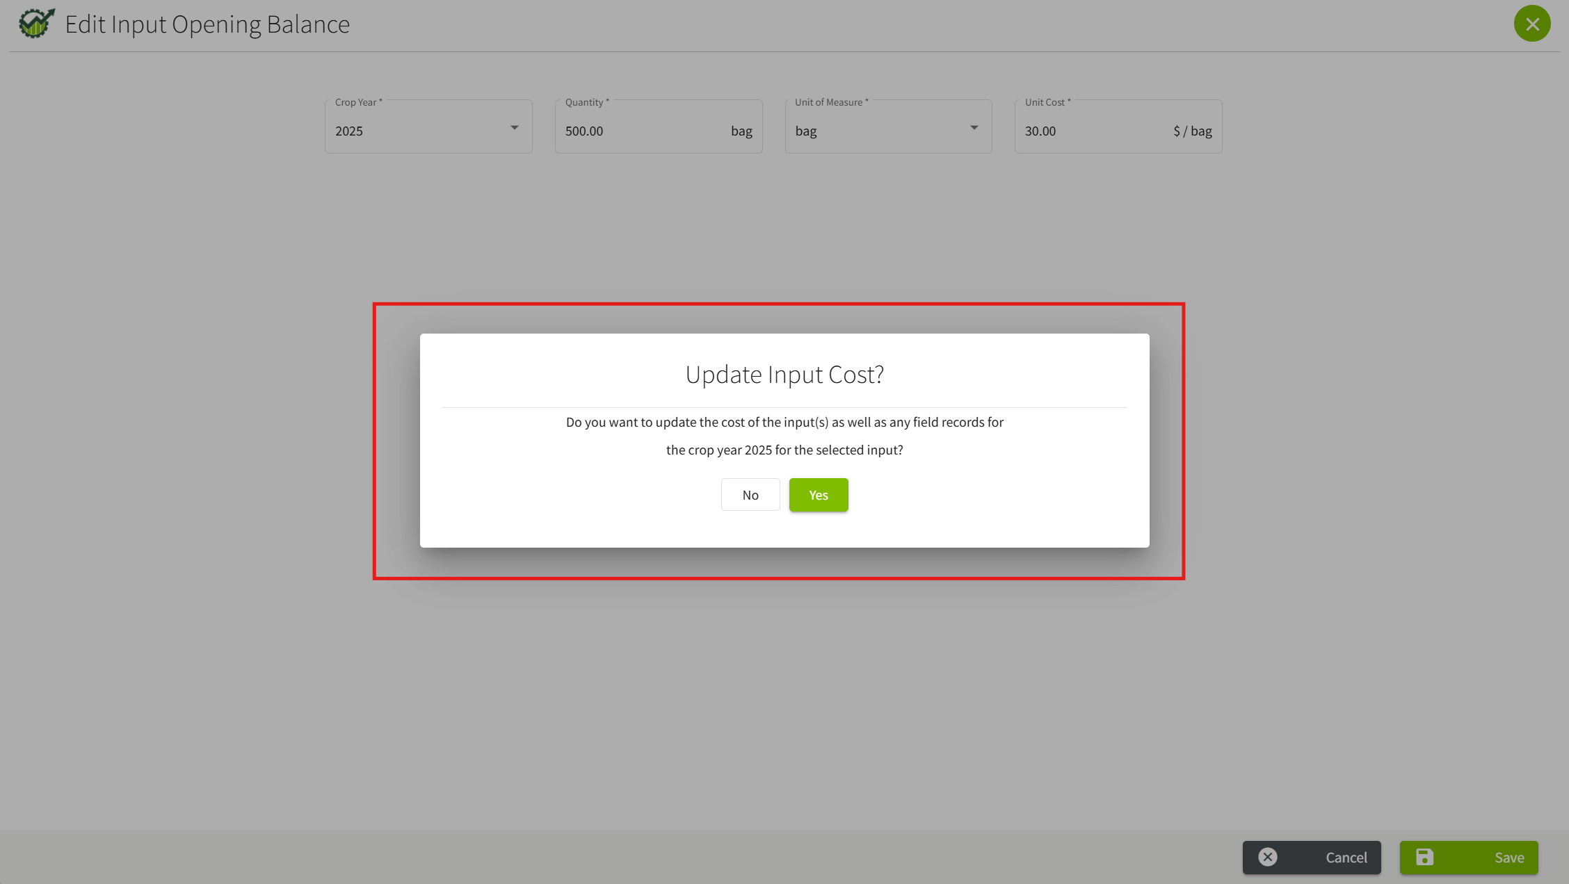Click the bag suffix in Quantity field
This screenshot has width=1569, height=884.
tap(741, 131)
